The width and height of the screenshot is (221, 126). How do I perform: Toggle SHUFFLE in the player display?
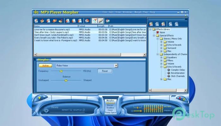tap(79, 110)
